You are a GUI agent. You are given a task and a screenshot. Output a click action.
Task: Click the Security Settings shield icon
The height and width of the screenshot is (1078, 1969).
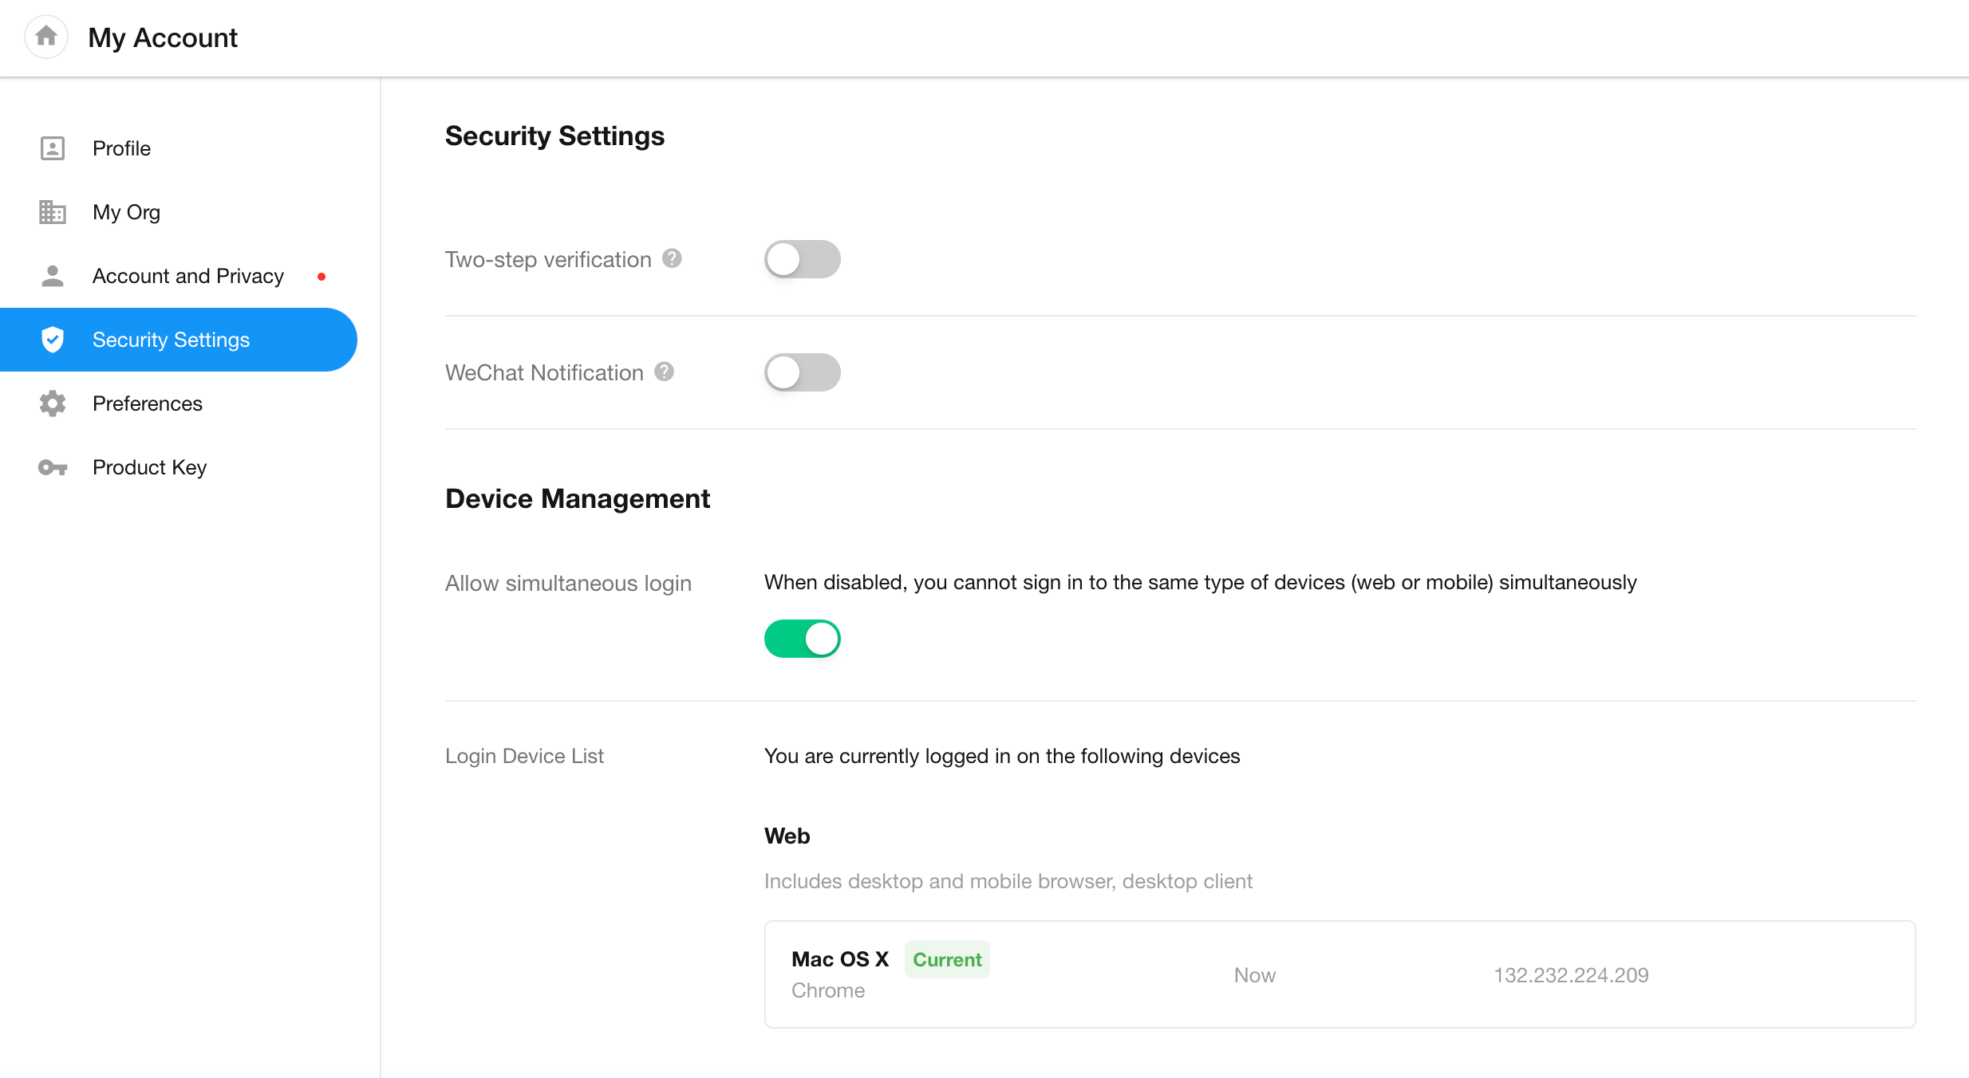click(x=53, y=340)
